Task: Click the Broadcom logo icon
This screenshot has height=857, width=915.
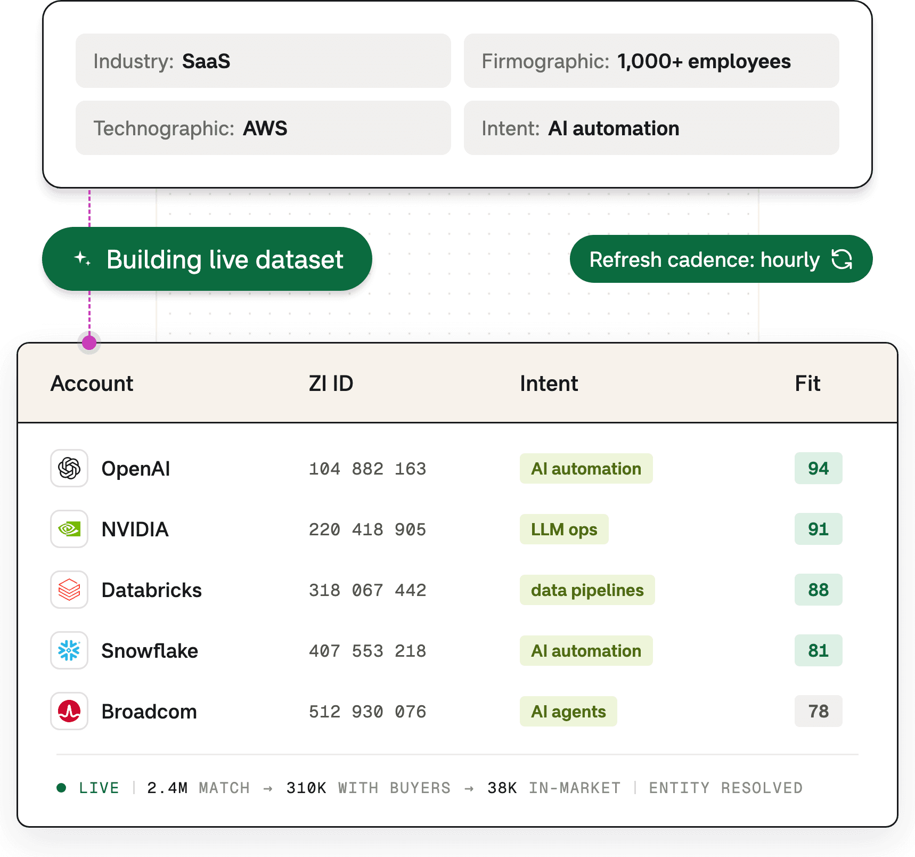Action: pos(69,711)
